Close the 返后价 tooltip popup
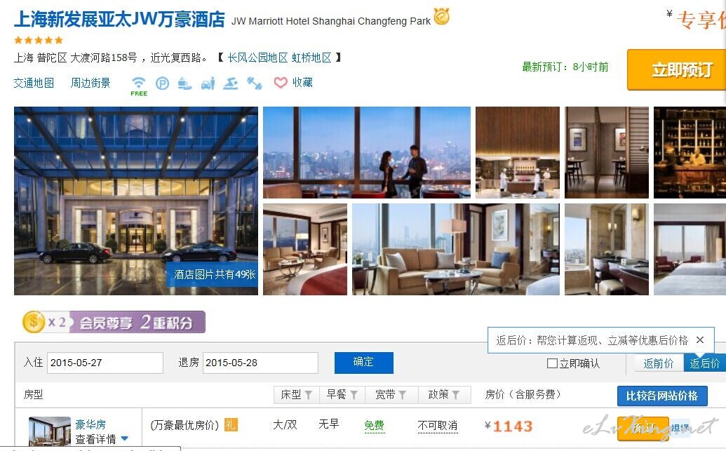726x451 pixels. (x=700, y=340)
